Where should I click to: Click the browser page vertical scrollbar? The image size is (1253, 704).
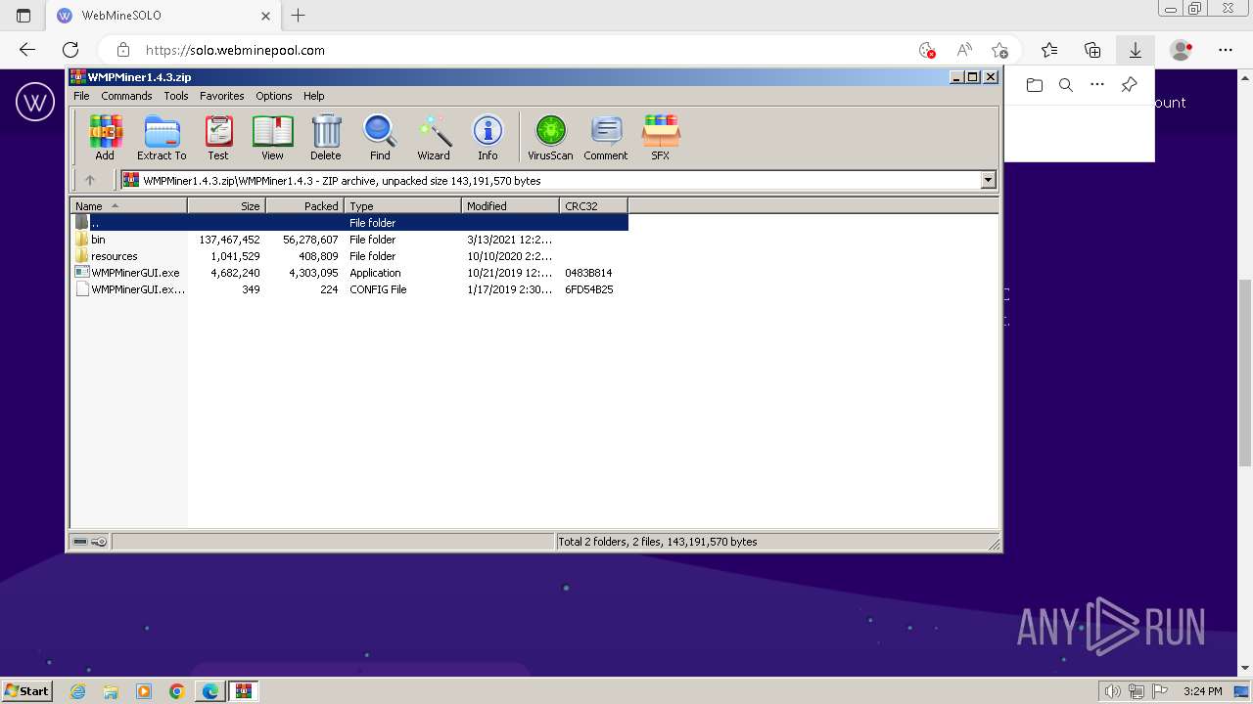[x=1245, y=372]
